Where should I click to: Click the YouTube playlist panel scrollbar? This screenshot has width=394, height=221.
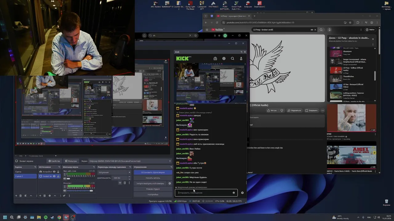(375, 75)
